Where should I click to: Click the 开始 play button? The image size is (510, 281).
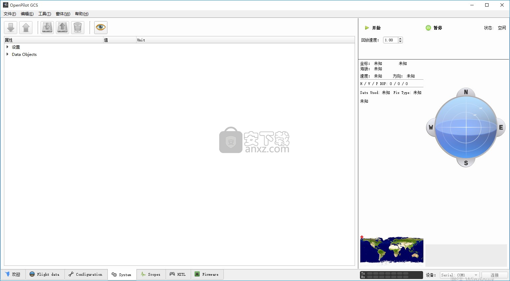tap(373, 28)
